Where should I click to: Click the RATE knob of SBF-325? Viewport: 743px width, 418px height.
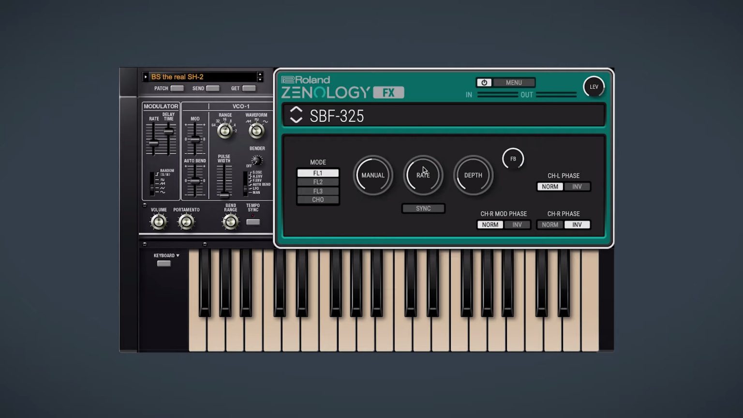tap(423, 175)
